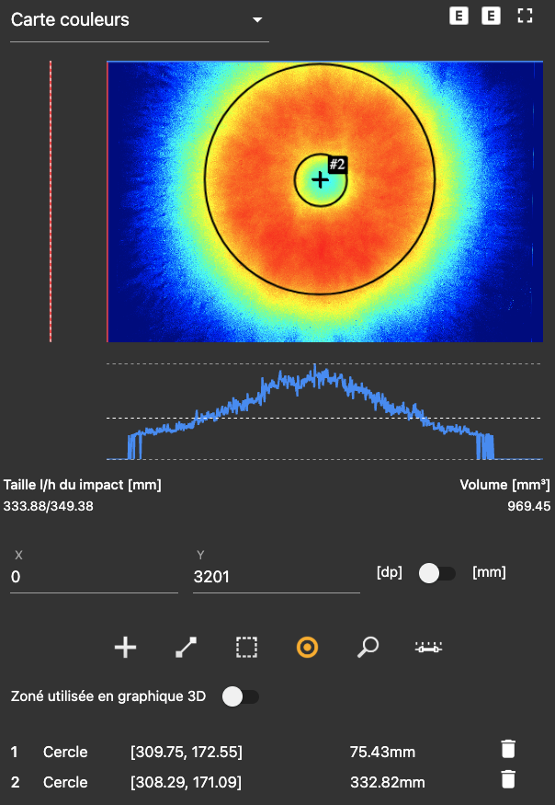Click the #2 crosshair marker on map

[x=320, y=179]
